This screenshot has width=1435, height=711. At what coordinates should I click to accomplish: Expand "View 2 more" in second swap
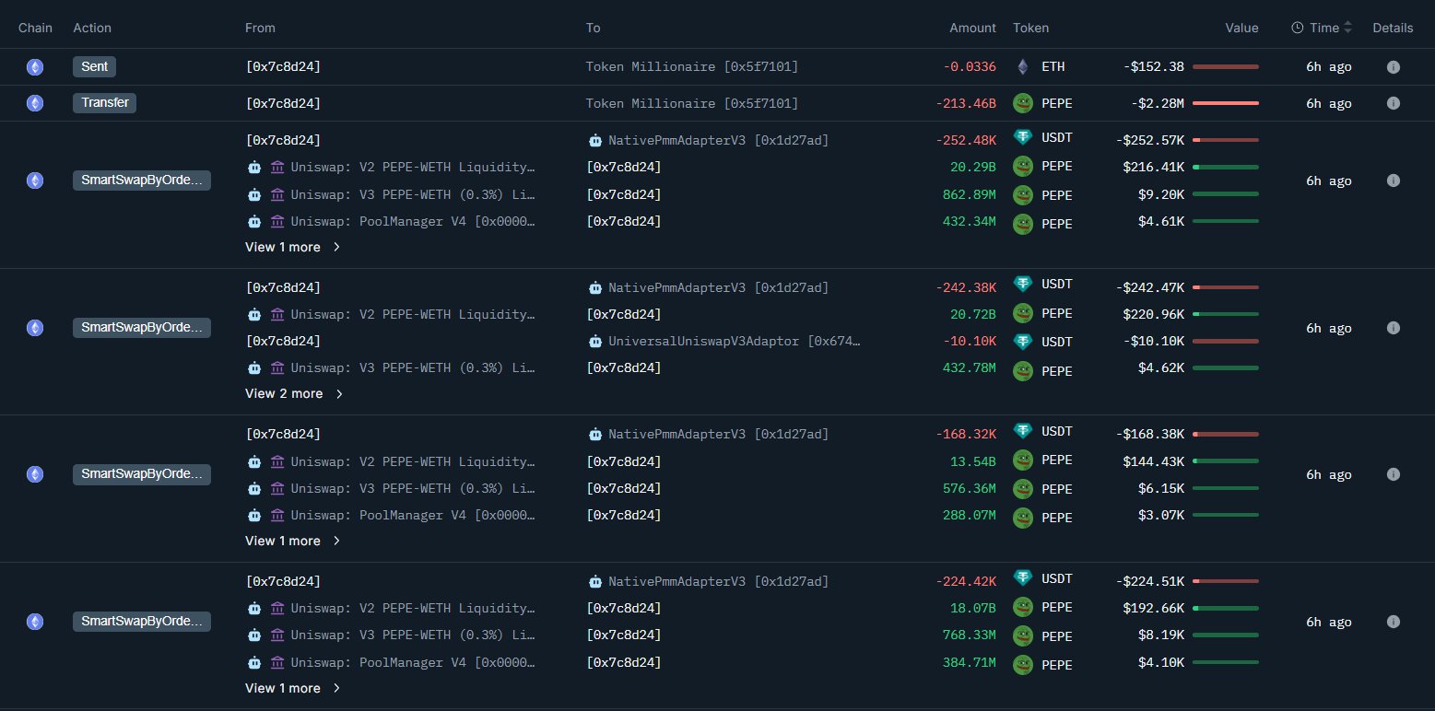pos(294,394)
